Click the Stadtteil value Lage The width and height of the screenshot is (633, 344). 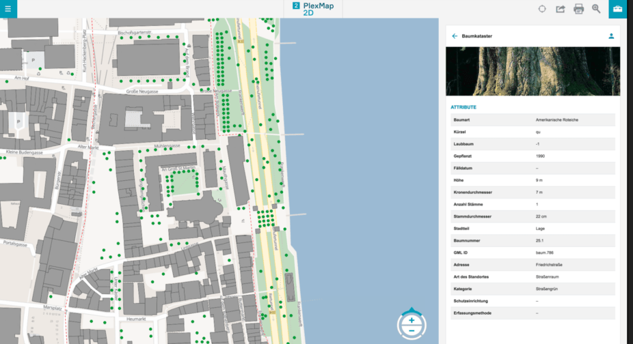(540, 229)
